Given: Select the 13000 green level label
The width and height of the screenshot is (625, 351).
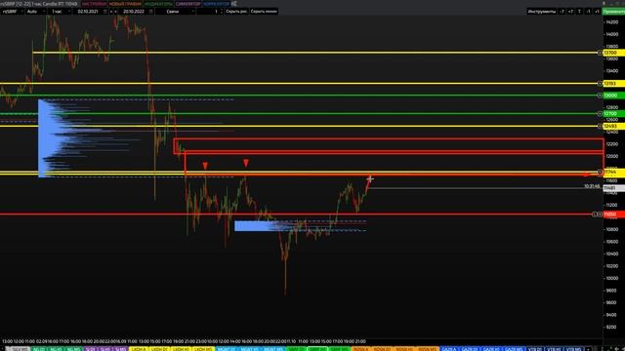Looking at the screenshot, I should 614,96.
